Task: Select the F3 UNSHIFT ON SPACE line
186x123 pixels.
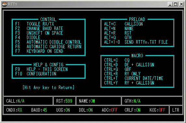Action: click(39, 33)
